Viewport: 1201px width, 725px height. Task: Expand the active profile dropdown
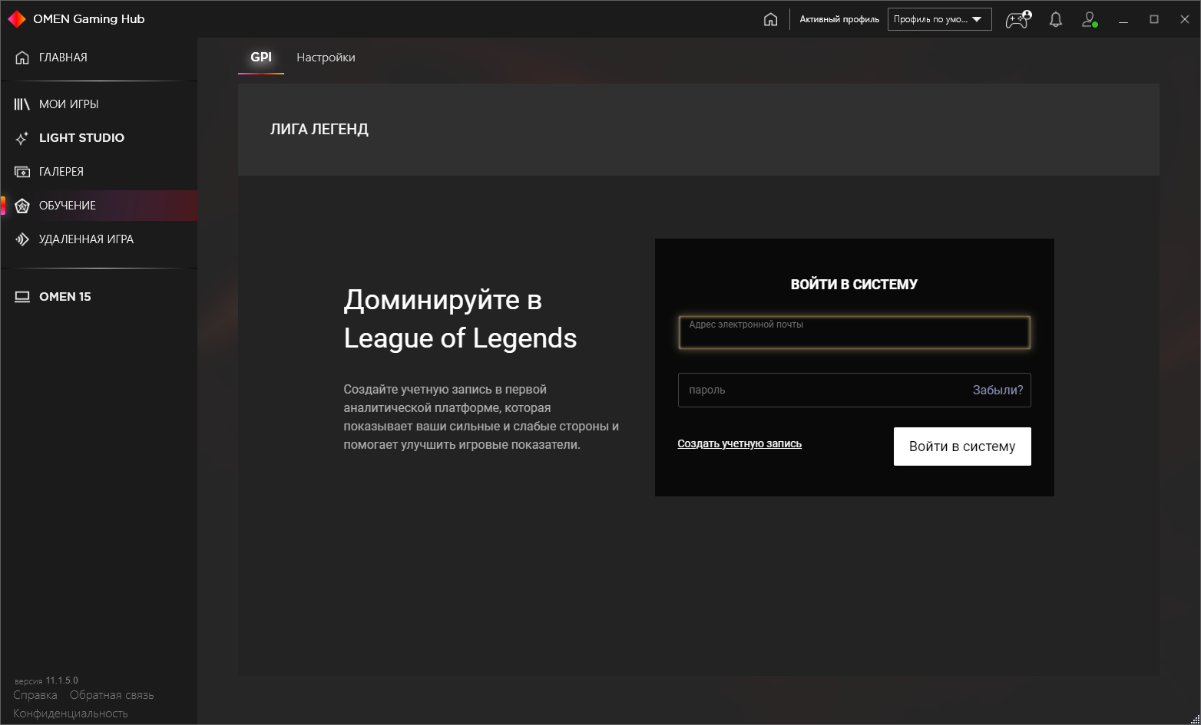coord(940,19)
